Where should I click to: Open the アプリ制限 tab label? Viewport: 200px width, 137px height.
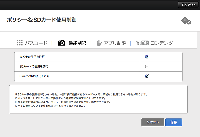(115, 43)
